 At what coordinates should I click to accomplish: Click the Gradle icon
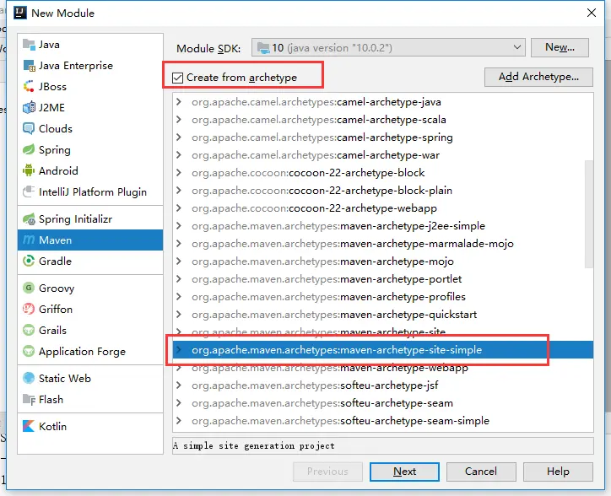pos(29,261)
